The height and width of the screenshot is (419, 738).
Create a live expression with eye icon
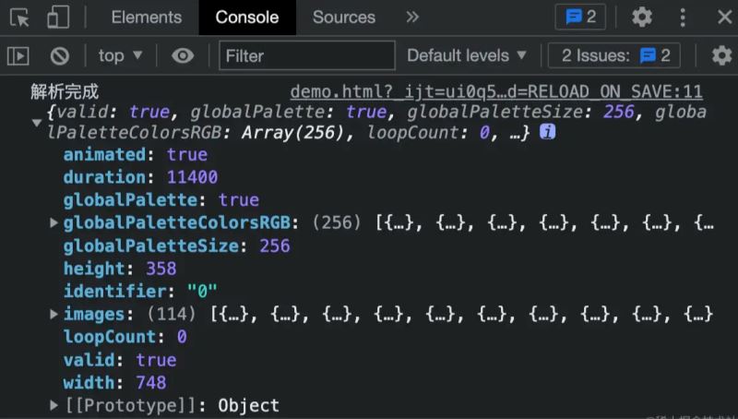coord(183,56)
